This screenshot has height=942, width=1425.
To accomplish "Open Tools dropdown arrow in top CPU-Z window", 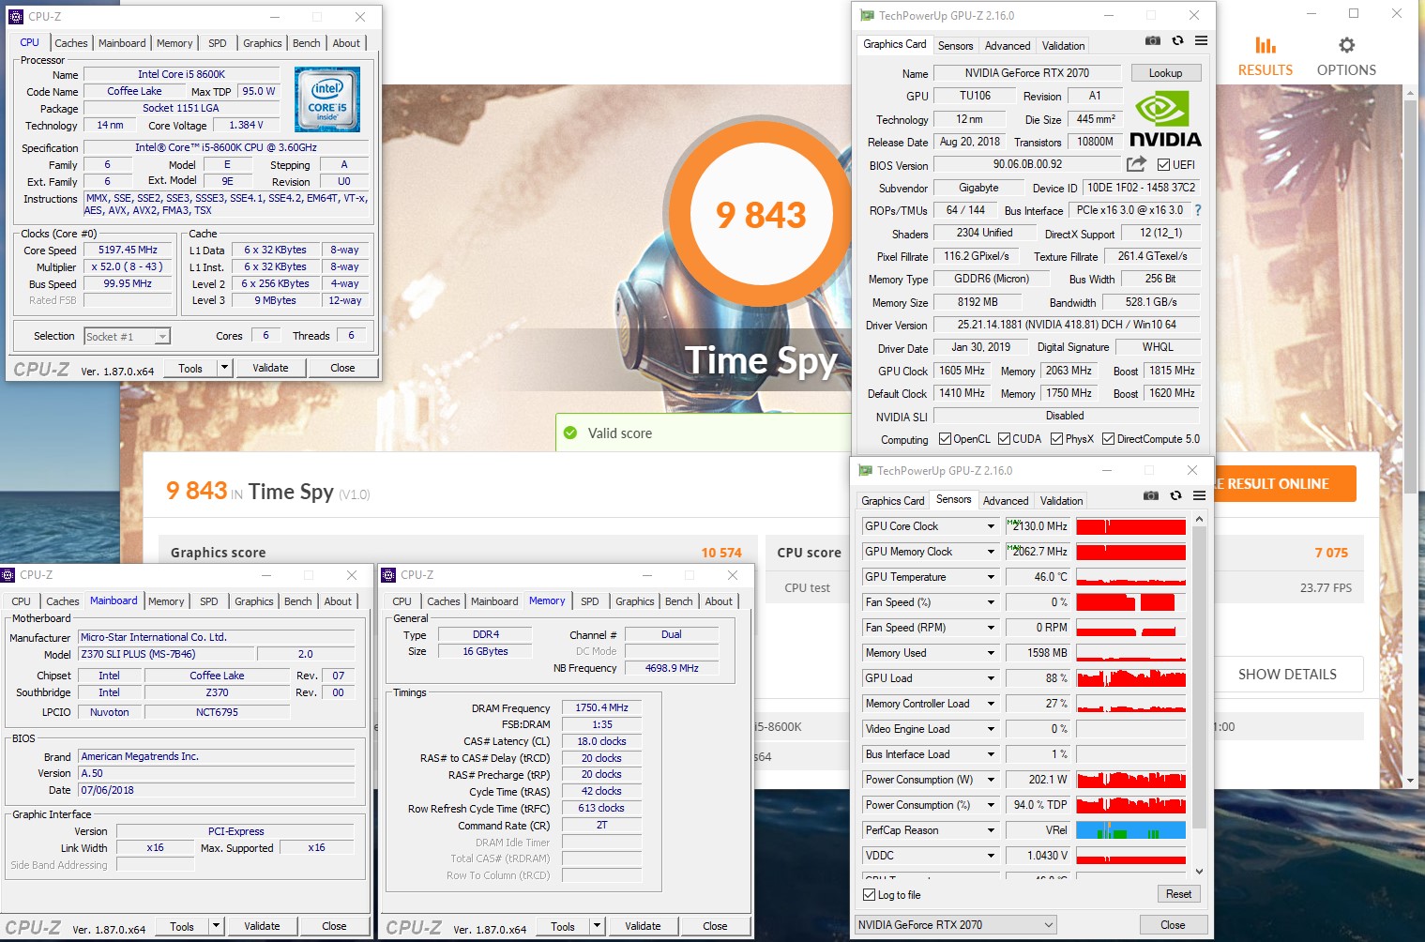I will click(x=224, y=368).
